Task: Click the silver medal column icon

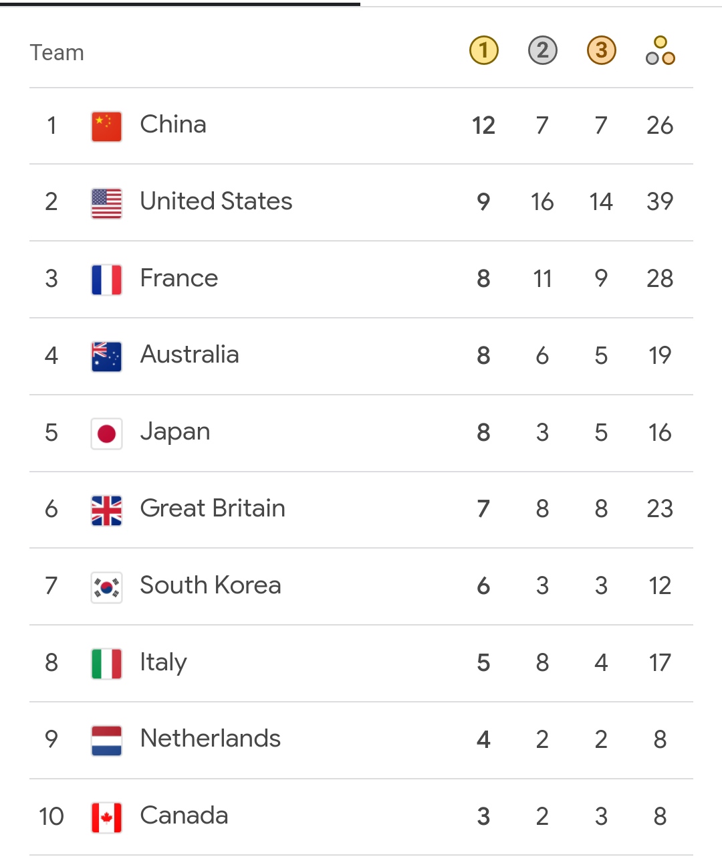Action: point(542,50)
